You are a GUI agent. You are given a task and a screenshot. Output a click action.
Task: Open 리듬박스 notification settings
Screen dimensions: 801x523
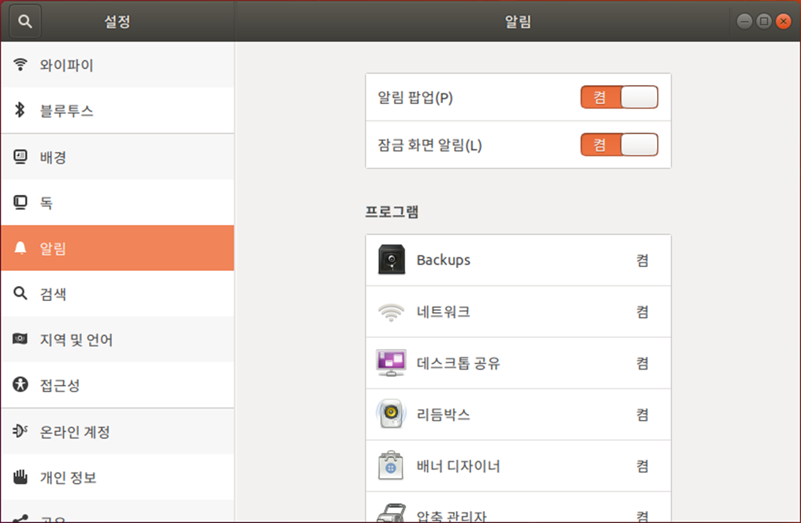518,415
